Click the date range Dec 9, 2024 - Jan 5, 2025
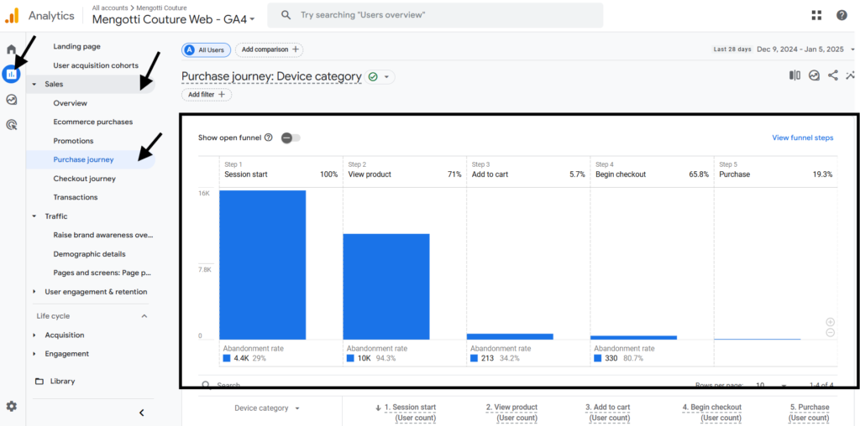Viewport: 860px width, 426px height. pos(800,49)
